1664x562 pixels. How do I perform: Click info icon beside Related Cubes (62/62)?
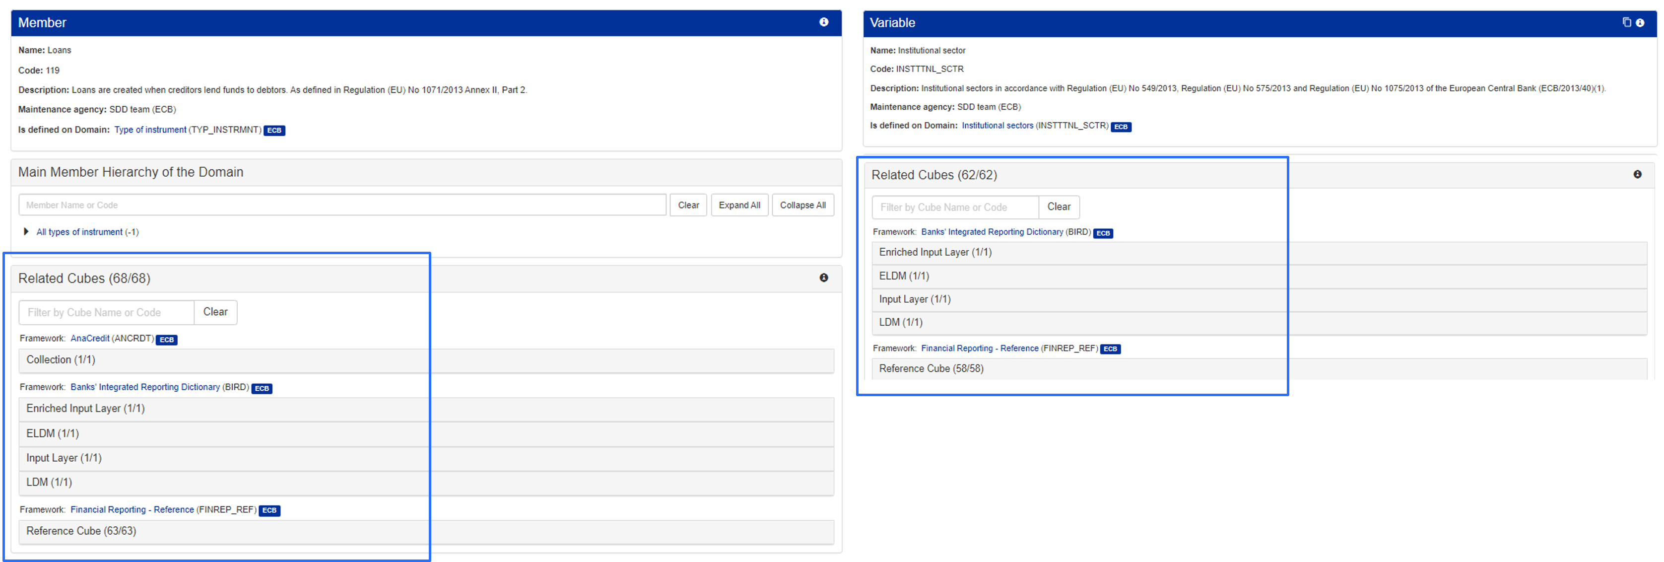pyautogui.click(x=1638, y=174)
